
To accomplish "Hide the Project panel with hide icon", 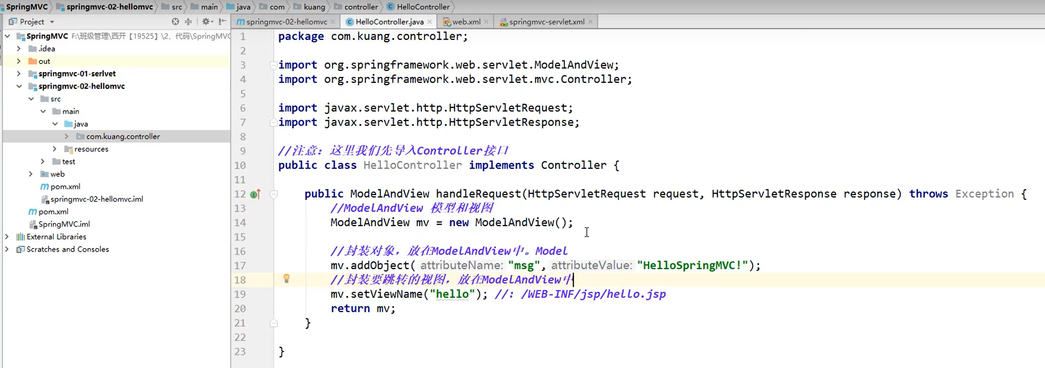I will coord(222,21).
